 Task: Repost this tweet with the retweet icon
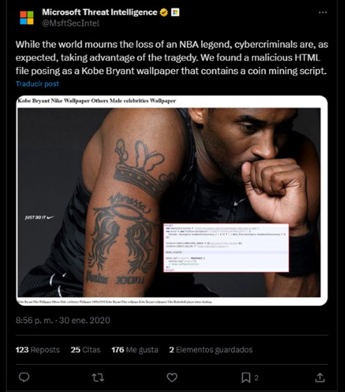point(98,377)
